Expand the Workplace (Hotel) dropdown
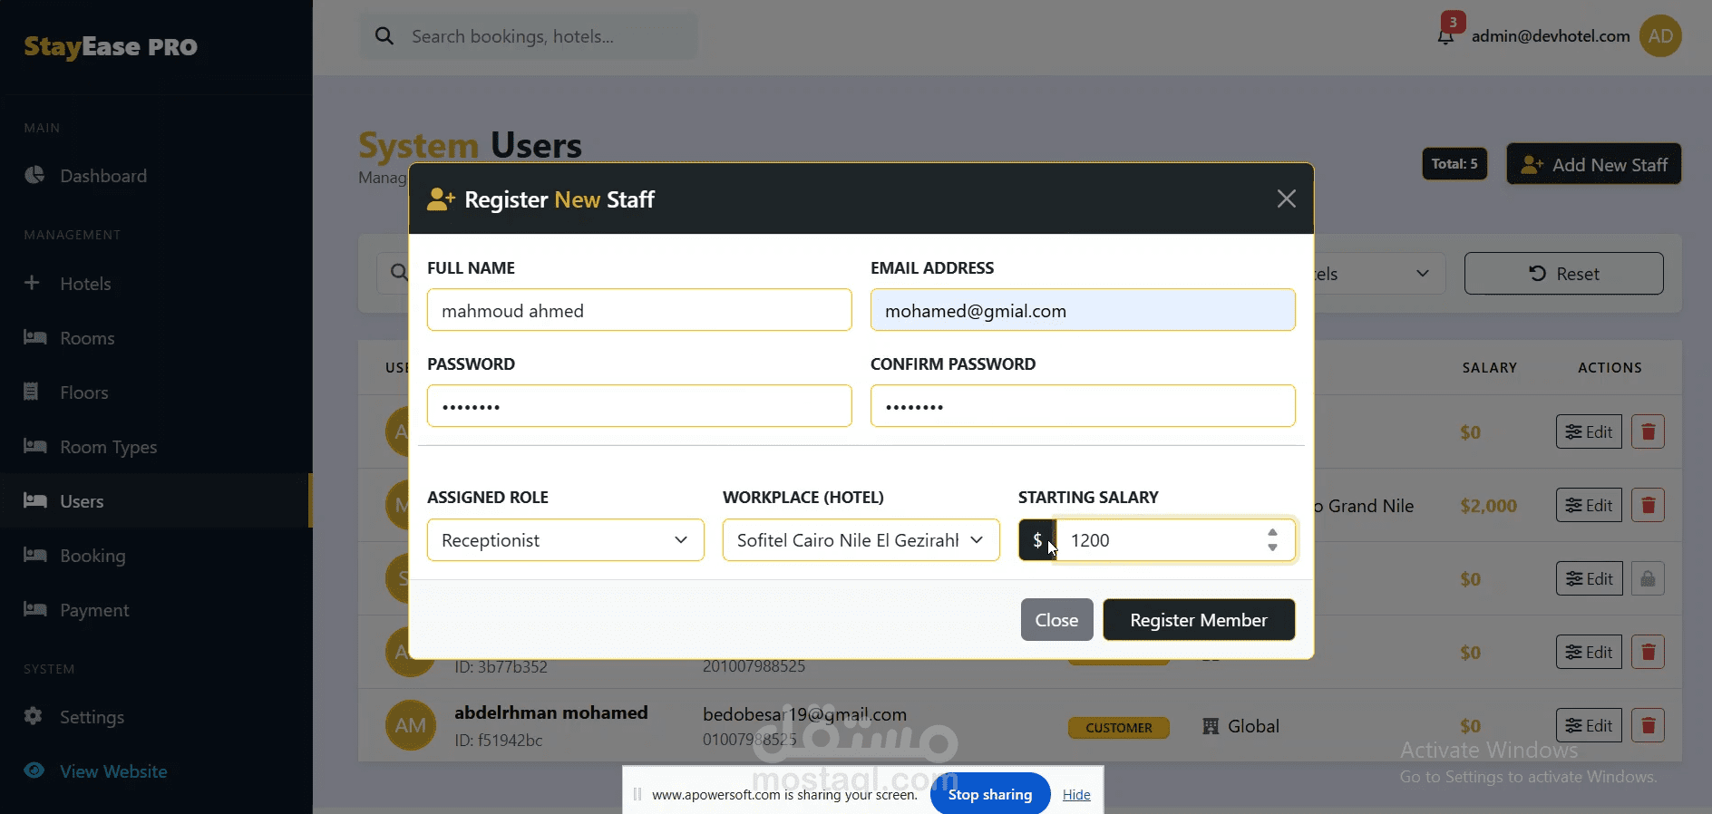The width and height of the screenshot is (1712, 814). pyautogui.click(x=861, y=540)
